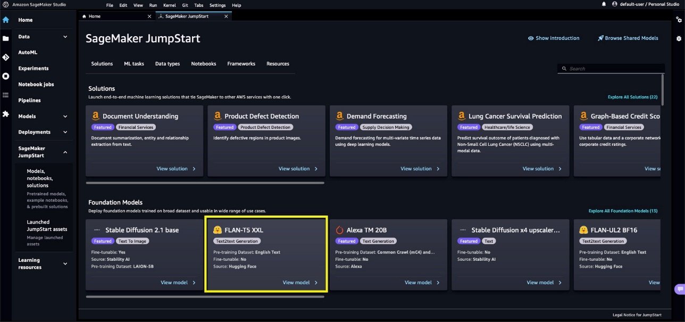
Task: Select the Frameworks tab
Action: [x=241, y=64]
